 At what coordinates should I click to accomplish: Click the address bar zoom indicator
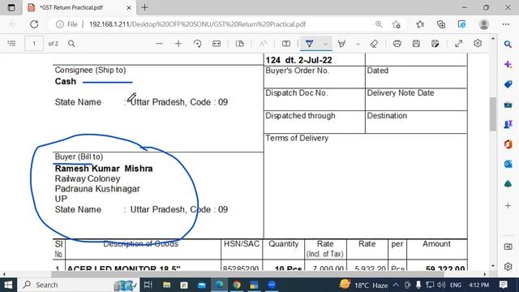[x=379, y=24]
